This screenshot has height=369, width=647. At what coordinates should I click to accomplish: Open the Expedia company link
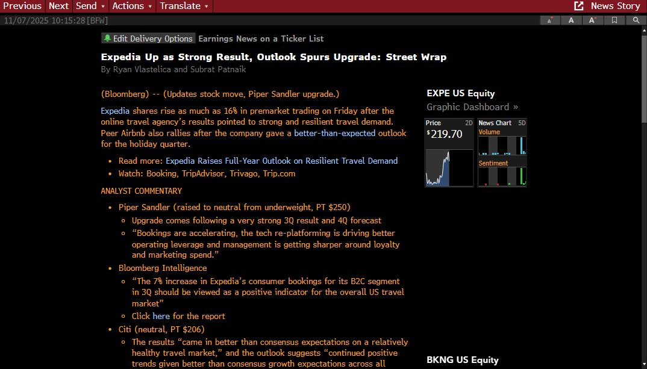115,111
